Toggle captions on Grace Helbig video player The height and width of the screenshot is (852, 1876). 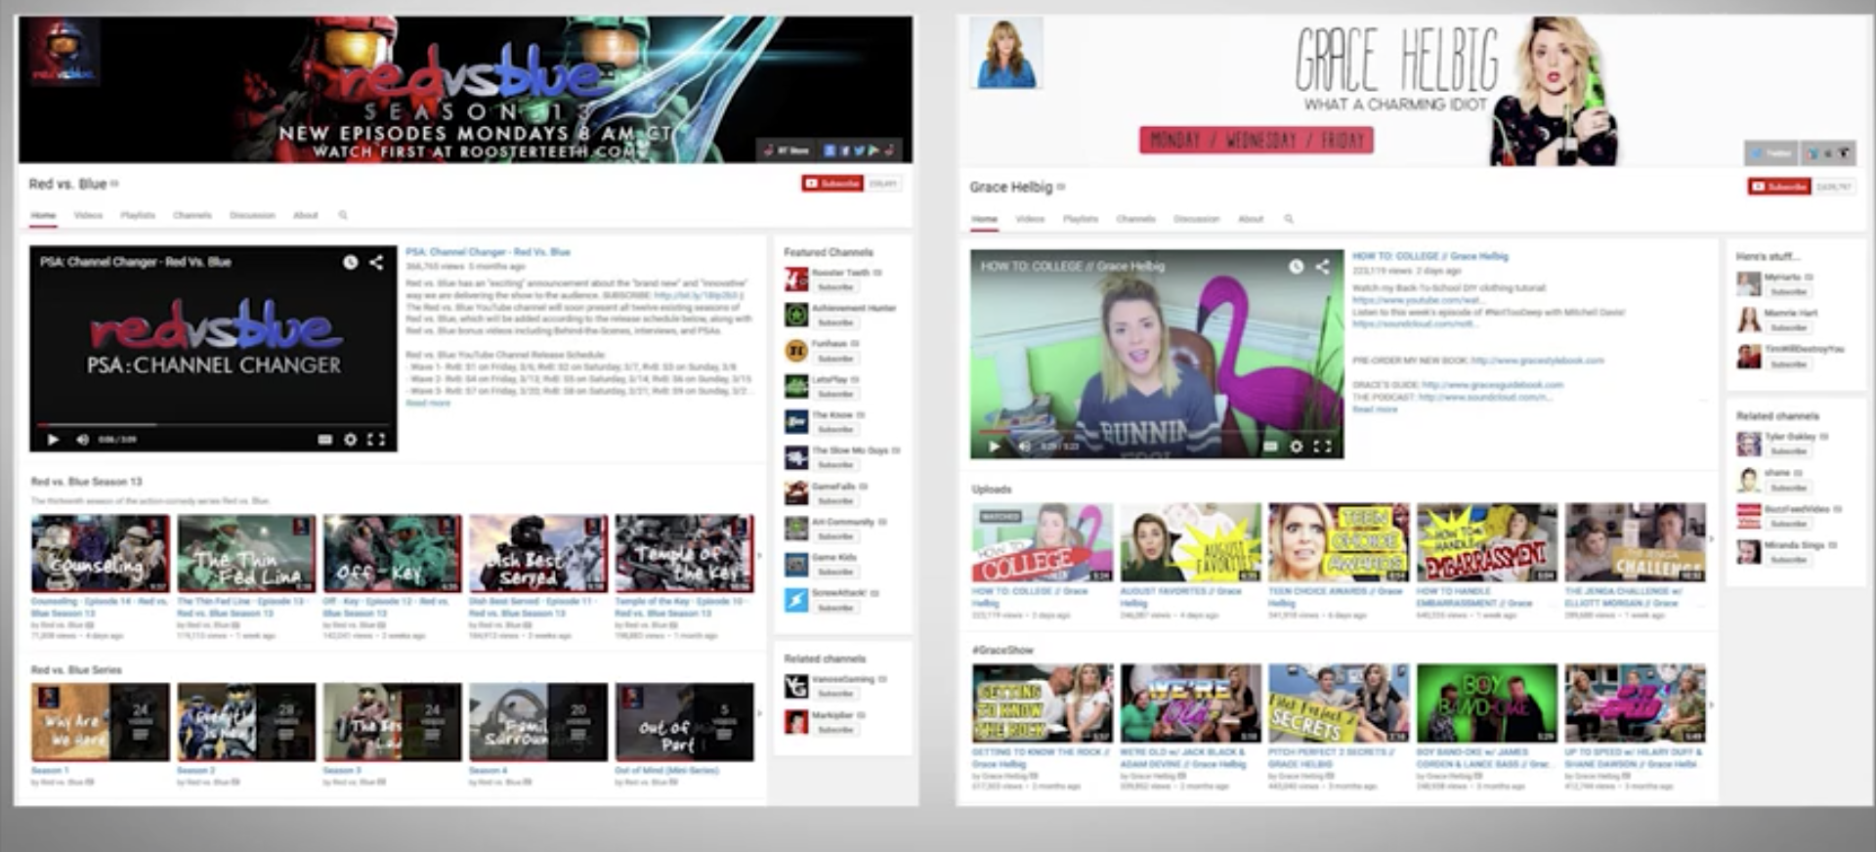coord(1270,447)
